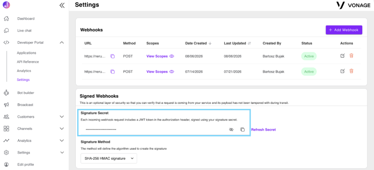Click the Status column header
The image size is (374, 170).
pos(307,43)
